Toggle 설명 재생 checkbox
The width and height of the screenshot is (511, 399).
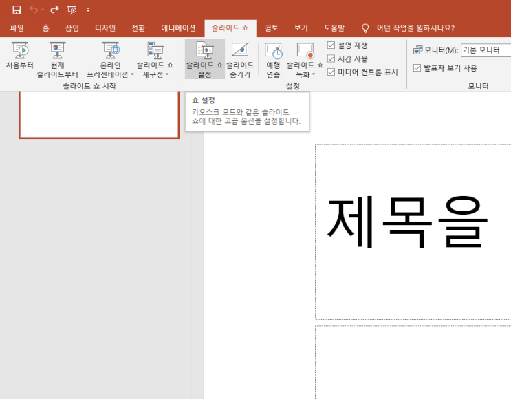[331, 45]
